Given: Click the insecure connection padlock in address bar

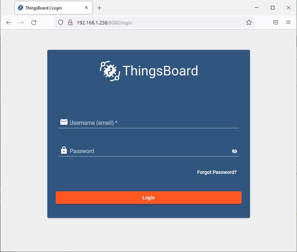Looking at the screenshot, I should pos(70,22).
